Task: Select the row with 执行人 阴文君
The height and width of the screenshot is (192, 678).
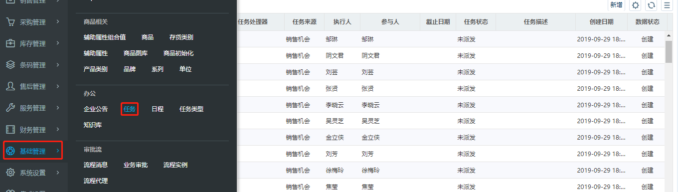Action: [x=452, y=55]
